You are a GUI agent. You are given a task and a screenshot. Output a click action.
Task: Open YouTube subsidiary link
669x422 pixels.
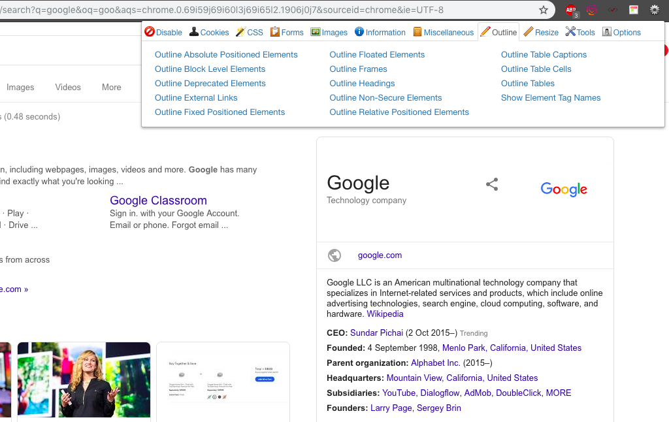[399, 393]
